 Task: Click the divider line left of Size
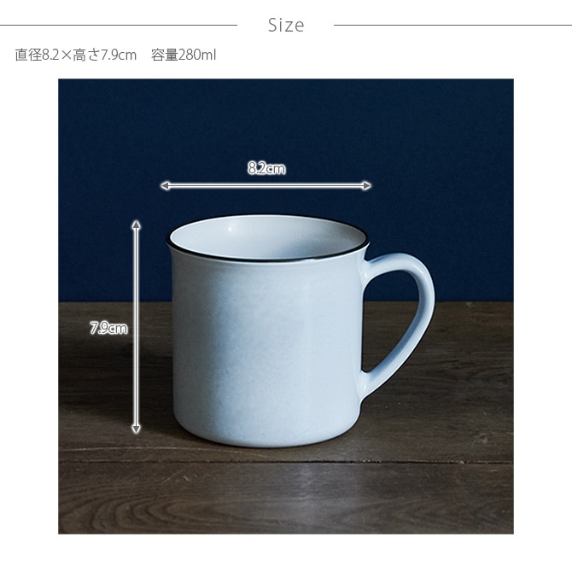119,25
